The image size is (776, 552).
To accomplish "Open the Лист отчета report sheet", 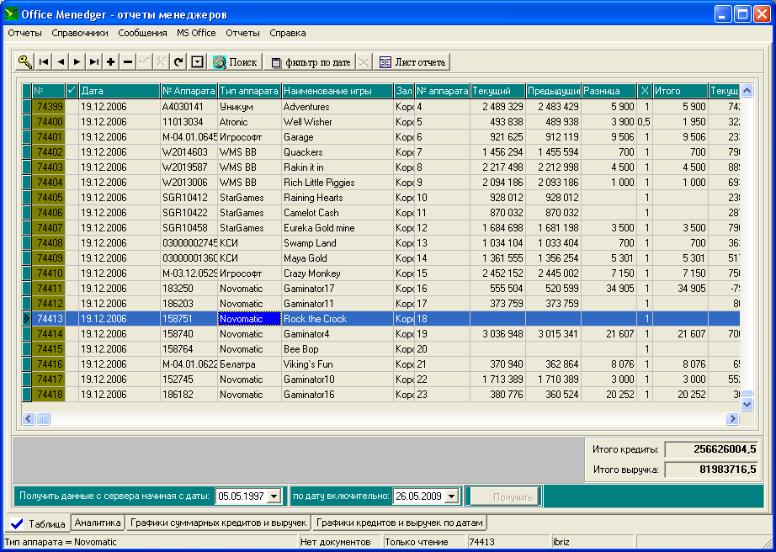I will (412, 61).
